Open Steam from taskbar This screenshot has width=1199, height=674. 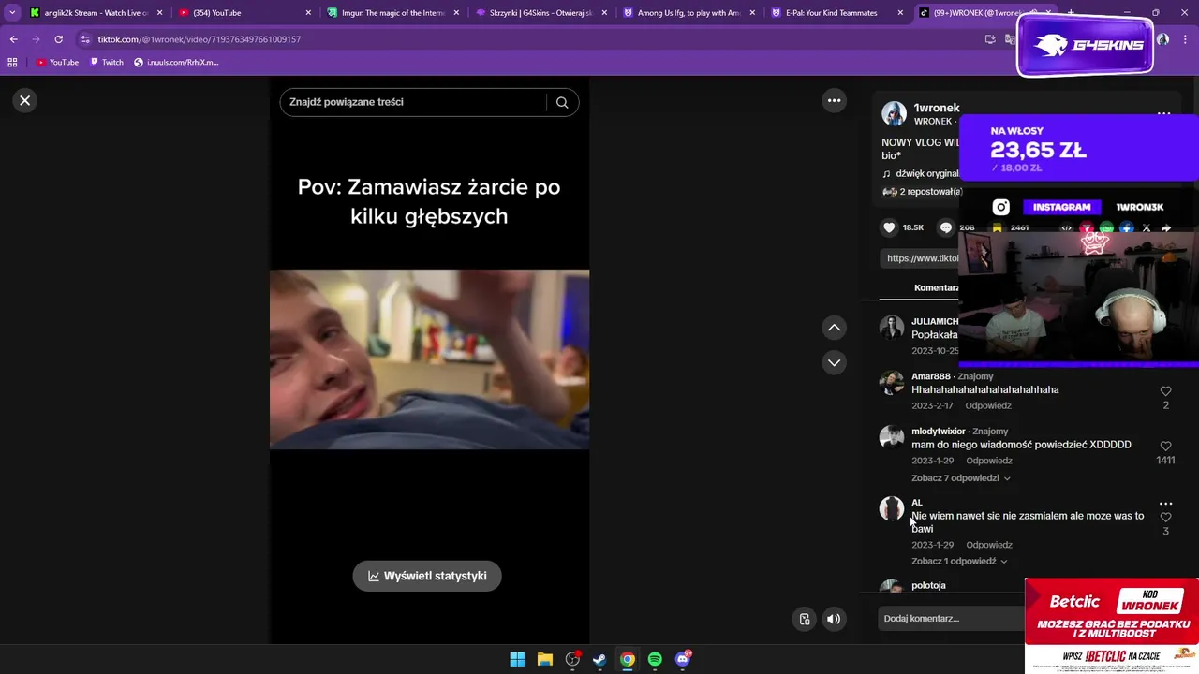click(x=599, y=659)
